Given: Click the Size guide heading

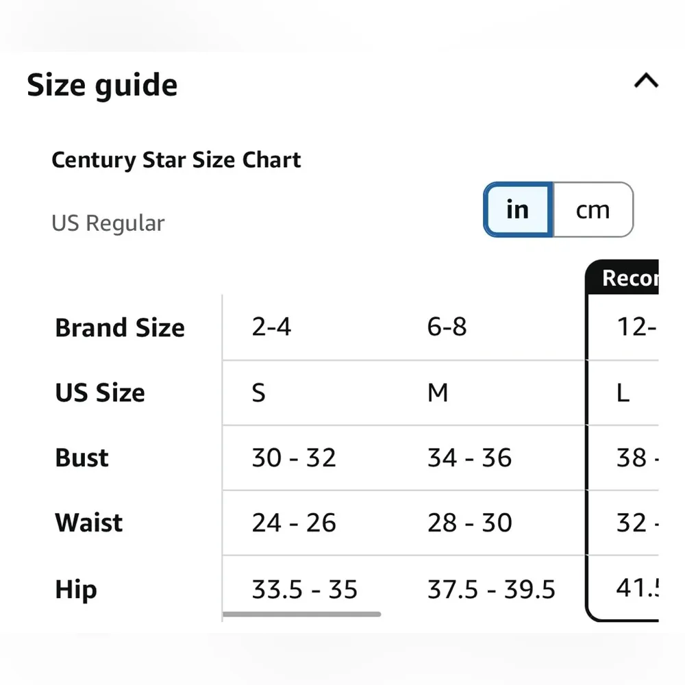Looking at the screenshot, I should tap(102, 86).
